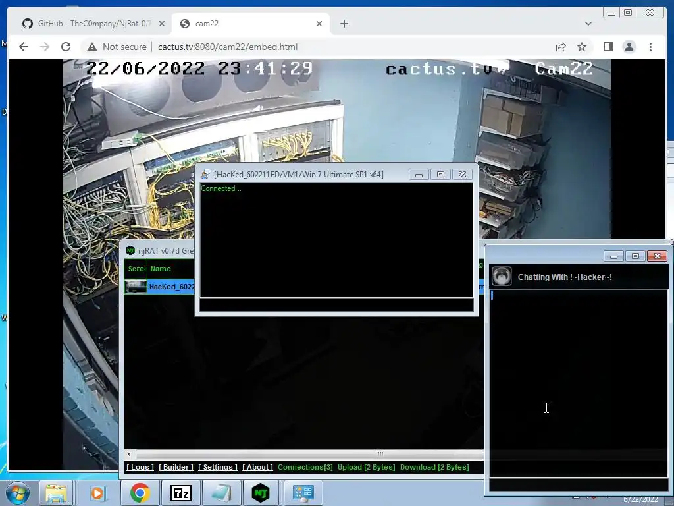
Task: Expand the tab search chevron
Action: click(x=588, y=24)
